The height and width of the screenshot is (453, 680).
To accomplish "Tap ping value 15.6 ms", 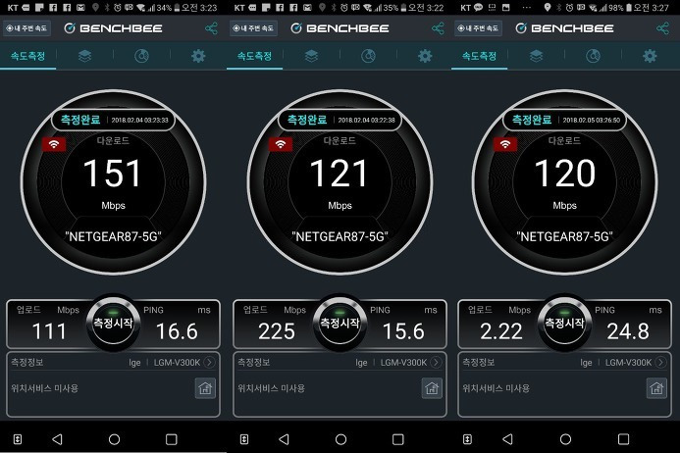I will [403, 331].
